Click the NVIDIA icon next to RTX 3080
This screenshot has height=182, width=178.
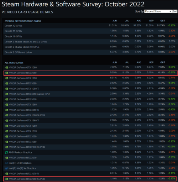pyautogui.click(x=6, y=142)
